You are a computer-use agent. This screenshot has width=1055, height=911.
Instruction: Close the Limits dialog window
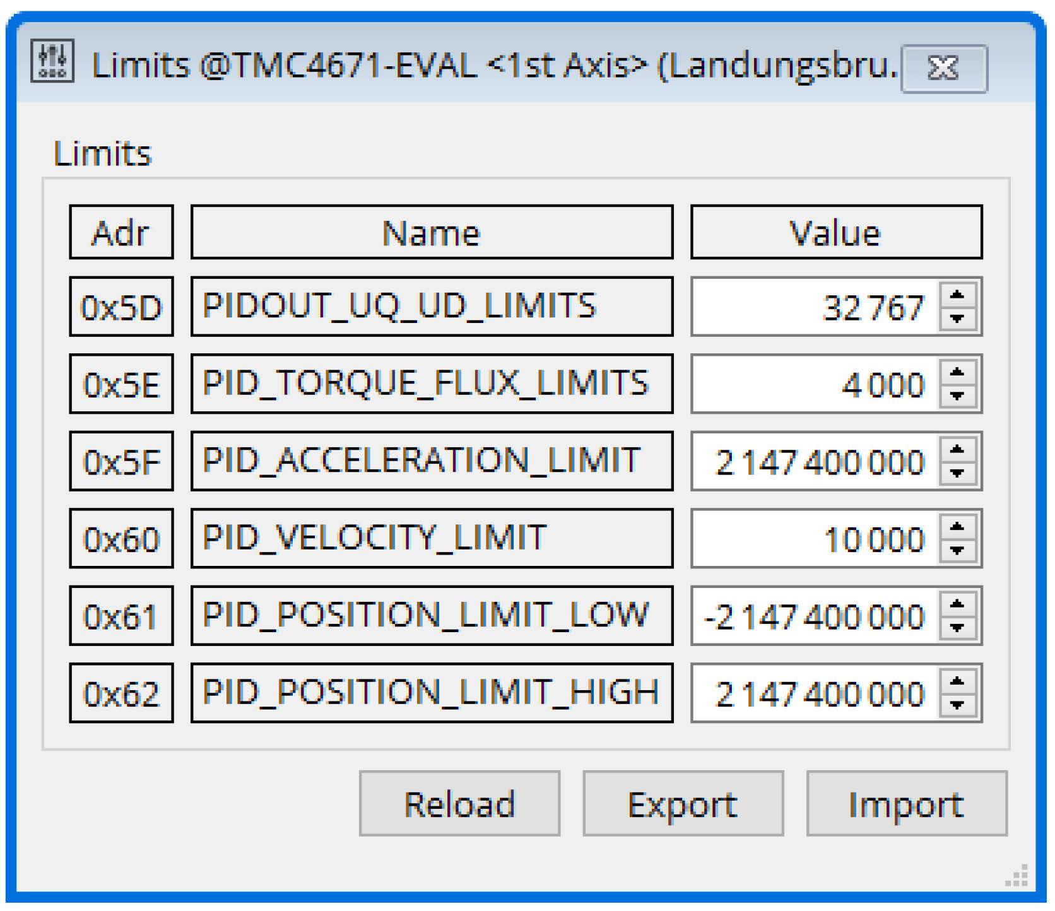point(943,69)
